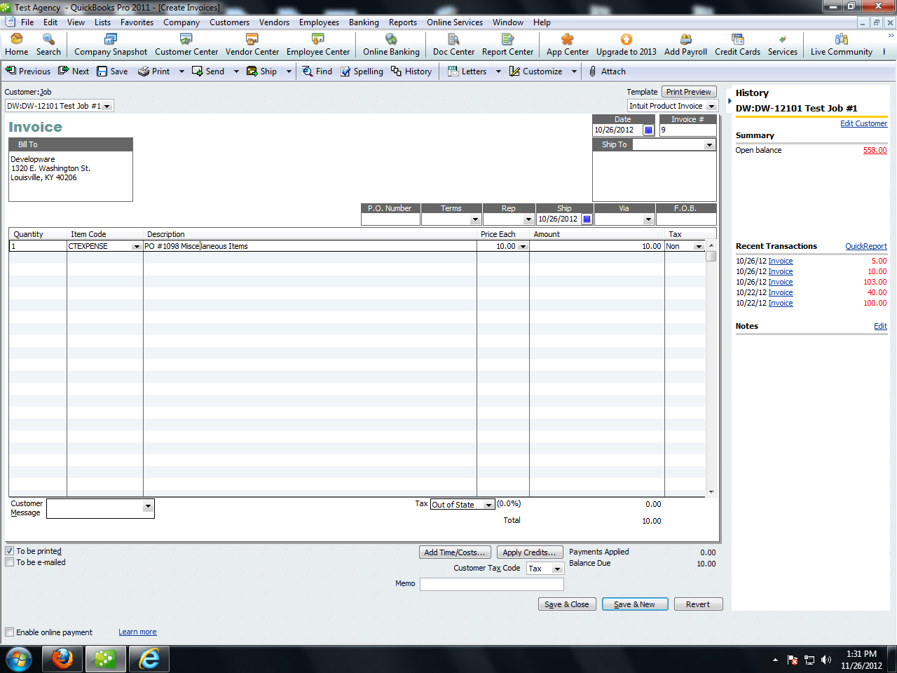Click the invoice Date calendar icon
897x673 pixels.
coord(648,130)
